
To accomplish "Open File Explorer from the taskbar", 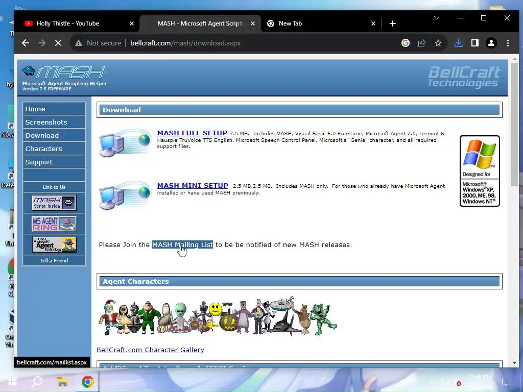I will 62,382.
